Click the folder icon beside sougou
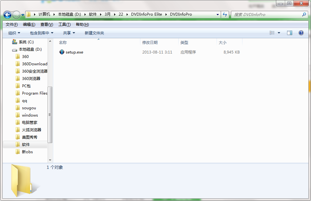 coord(18,108)
